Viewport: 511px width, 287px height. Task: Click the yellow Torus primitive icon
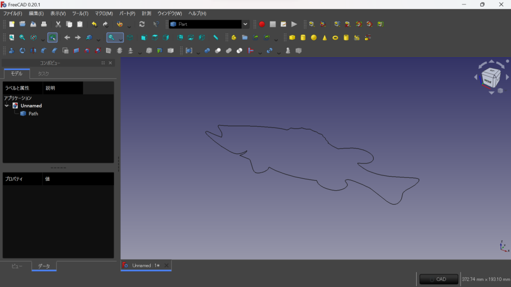(335, 37)
